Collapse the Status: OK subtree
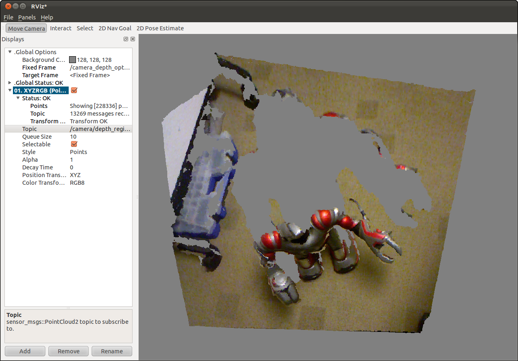Screen dimensions: 518x361 (18, 98)
